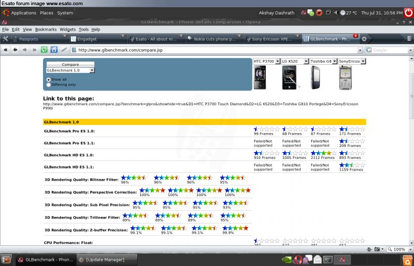Viewport: 414px width, 266px height.
Task: Click the trash icon in bottom panel
Action: click(408, 260)
